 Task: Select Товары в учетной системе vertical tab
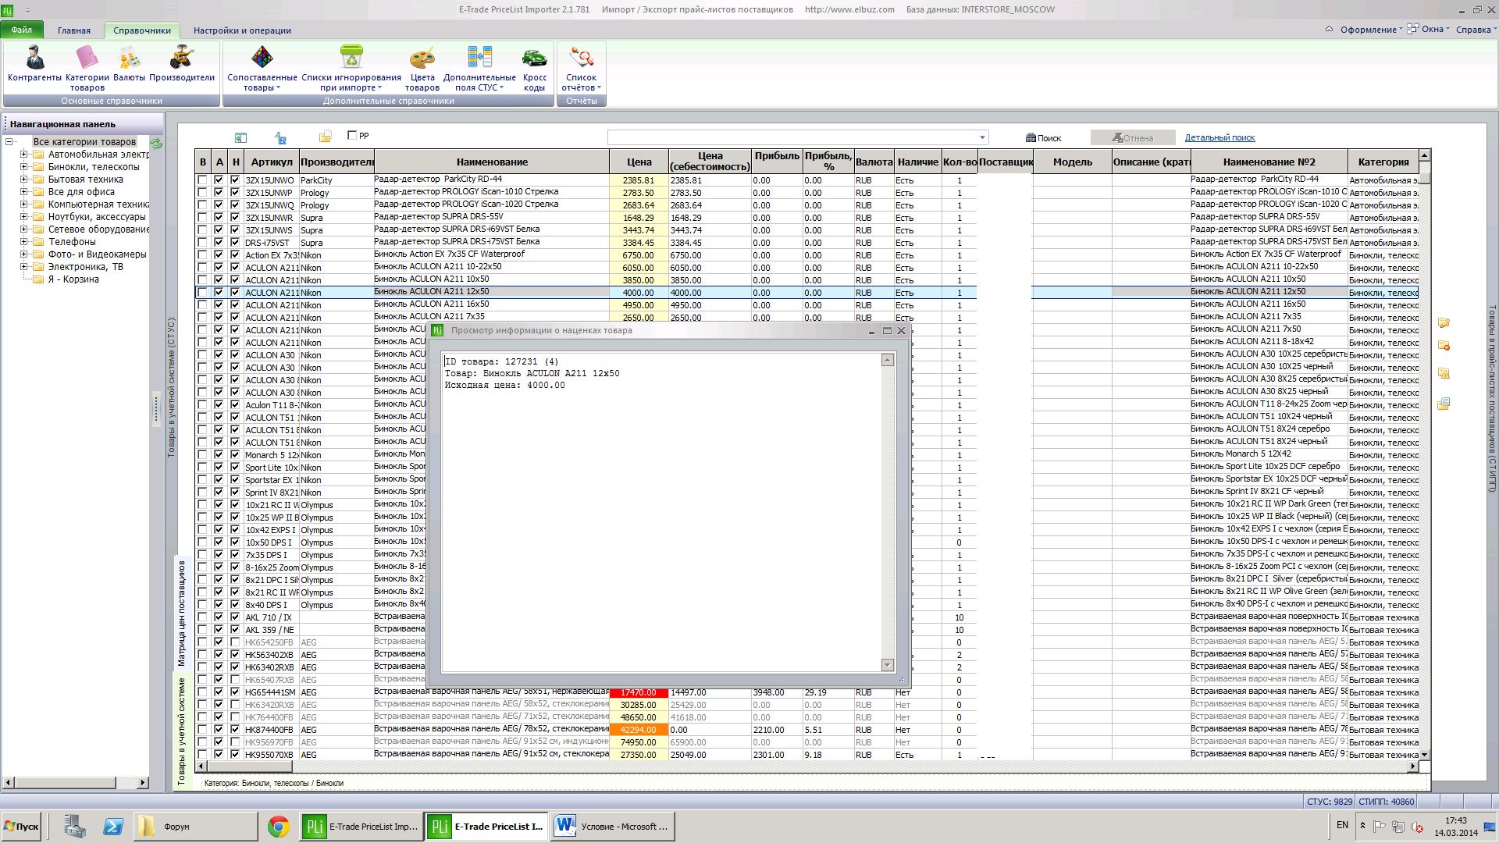click(x=181, y=731)
